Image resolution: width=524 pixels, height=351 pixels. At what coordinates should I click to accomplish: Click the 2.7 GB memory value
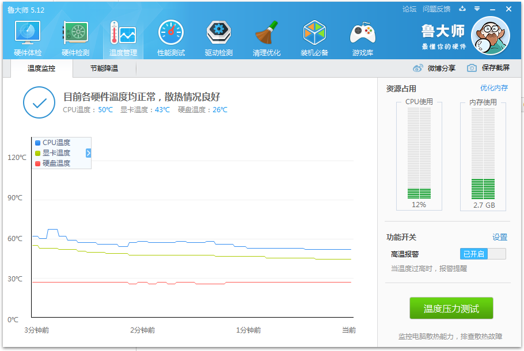tap(484, 205)
